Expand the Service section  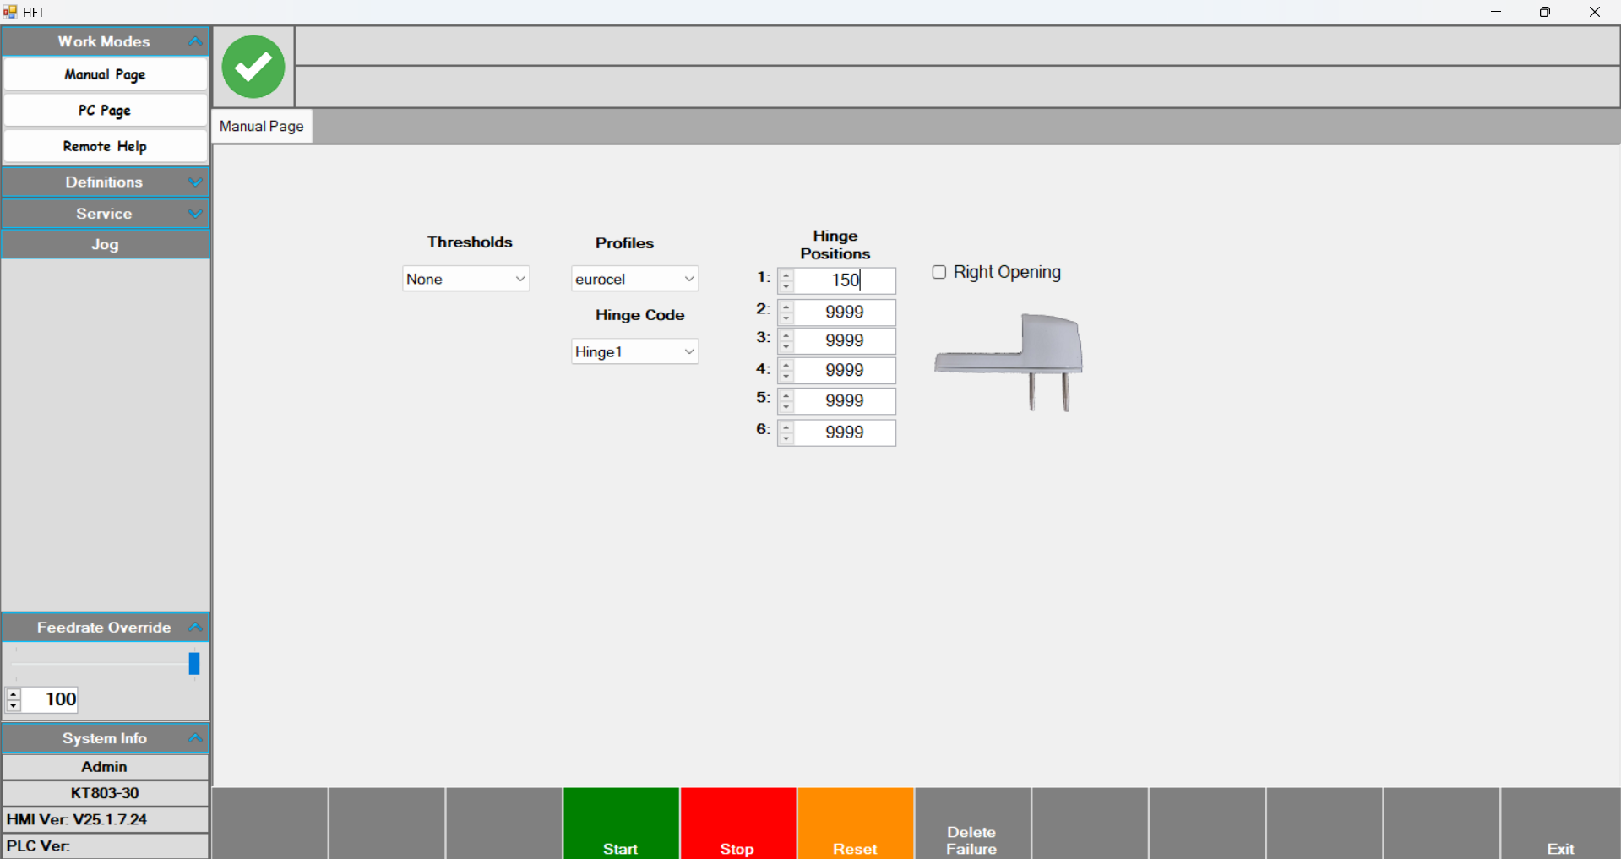(x=195, y=214)
